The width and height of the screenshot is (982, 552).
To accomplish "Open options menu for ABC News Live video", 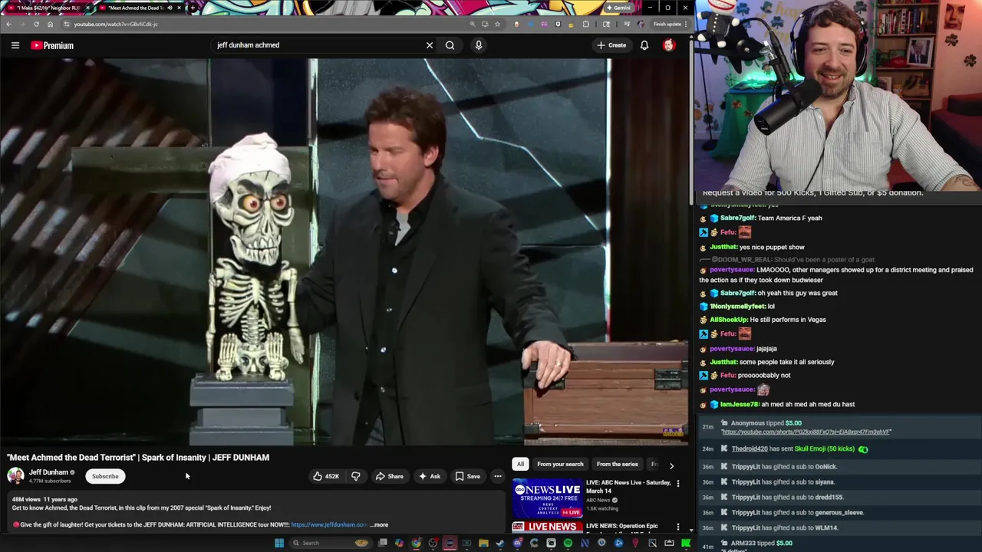I will tap(677, 484).
